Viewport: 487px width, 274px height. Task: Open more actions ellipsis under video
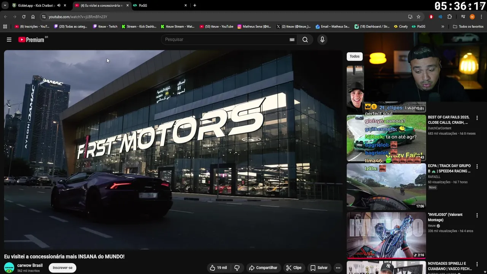[x=338, y=268]
